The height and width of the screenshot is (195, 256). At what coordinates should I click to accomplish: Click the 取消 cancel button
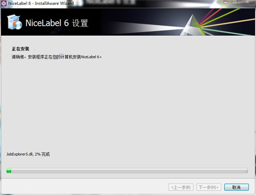coord(236,187)
